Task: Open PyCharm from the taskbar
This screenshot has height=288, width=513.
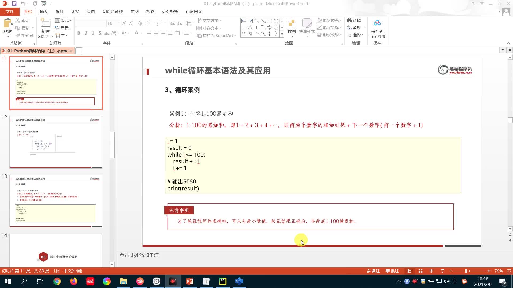Action: click(223, 281)
